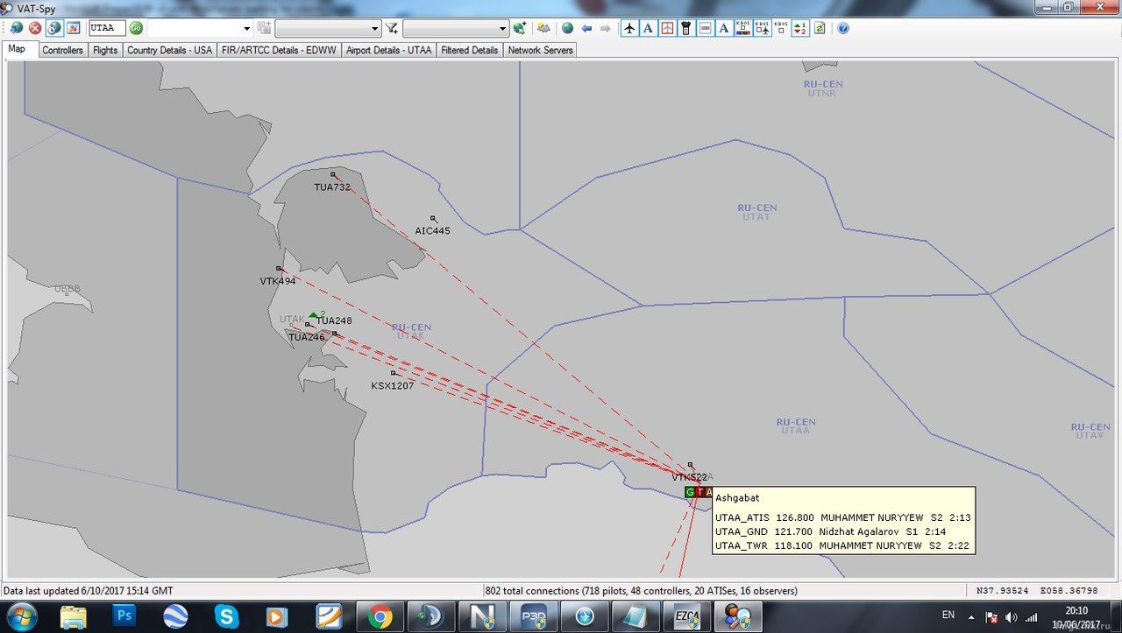Toggle the airplane pilots display button
The width and height of the screenshot is (1122, 633).
(x=629, y=28)
